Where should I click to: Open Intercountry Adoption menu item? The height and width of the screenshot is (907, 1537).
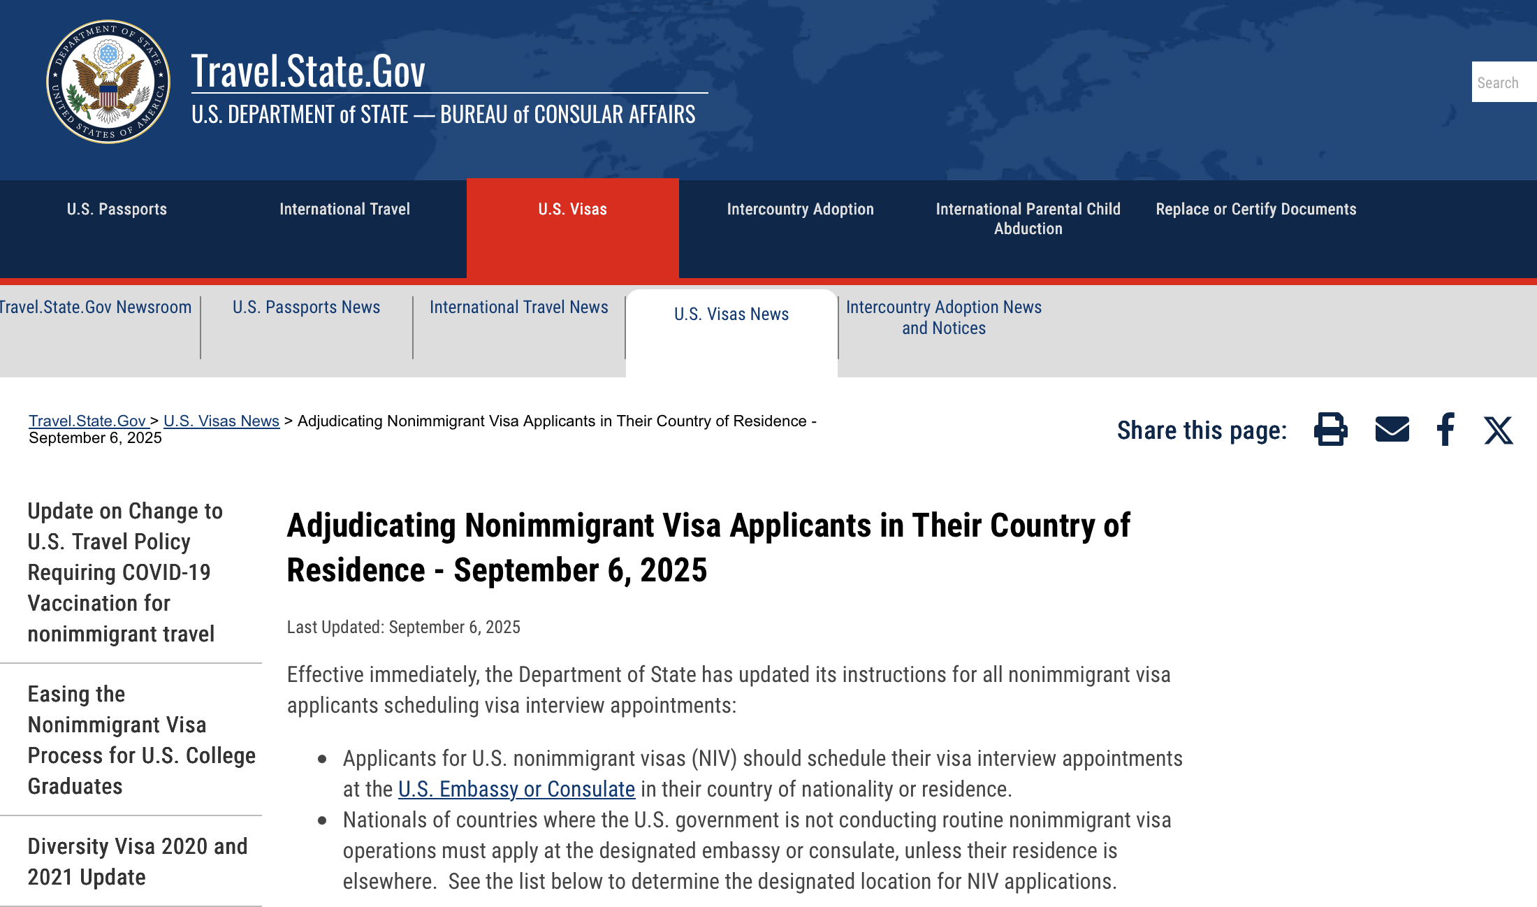[x=800, y=209]
